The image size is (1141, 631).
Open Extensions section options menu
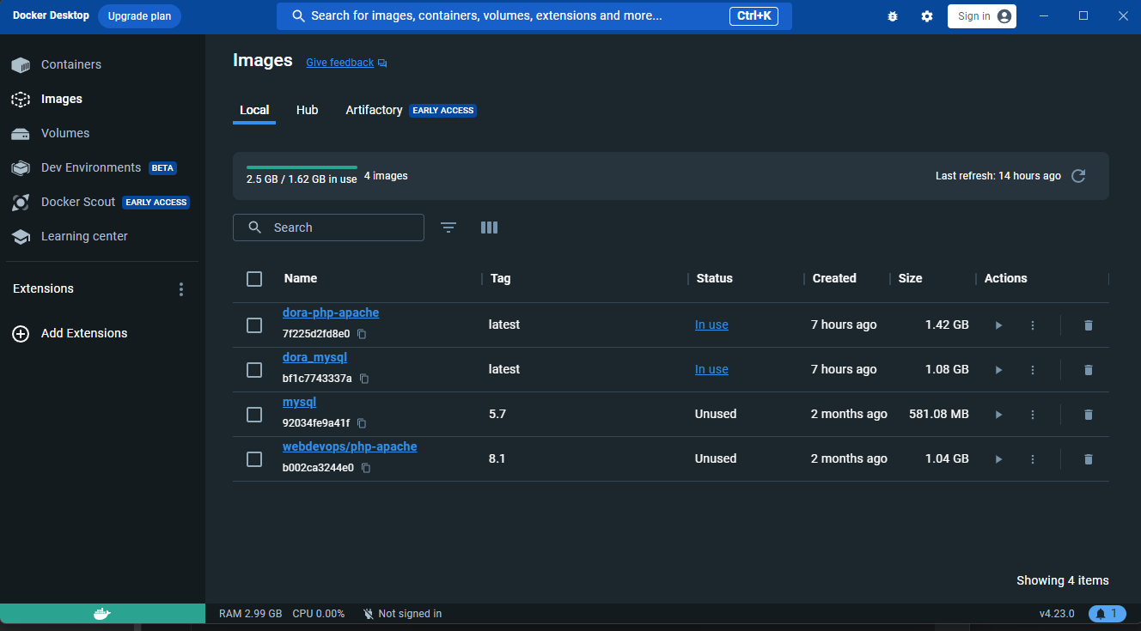coord(181,289)
